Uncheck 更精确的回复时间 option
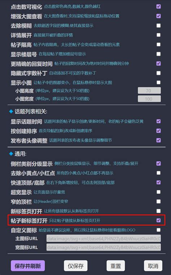 click(158, 63)
